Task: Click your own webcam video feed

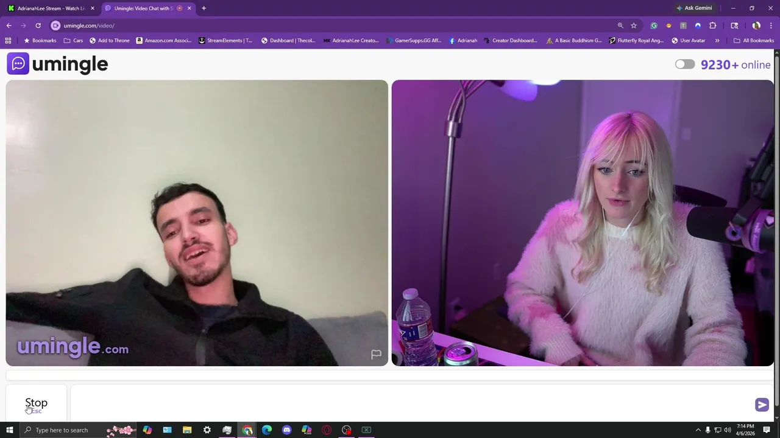Action: pyautogui.click(x=583, y=223)
